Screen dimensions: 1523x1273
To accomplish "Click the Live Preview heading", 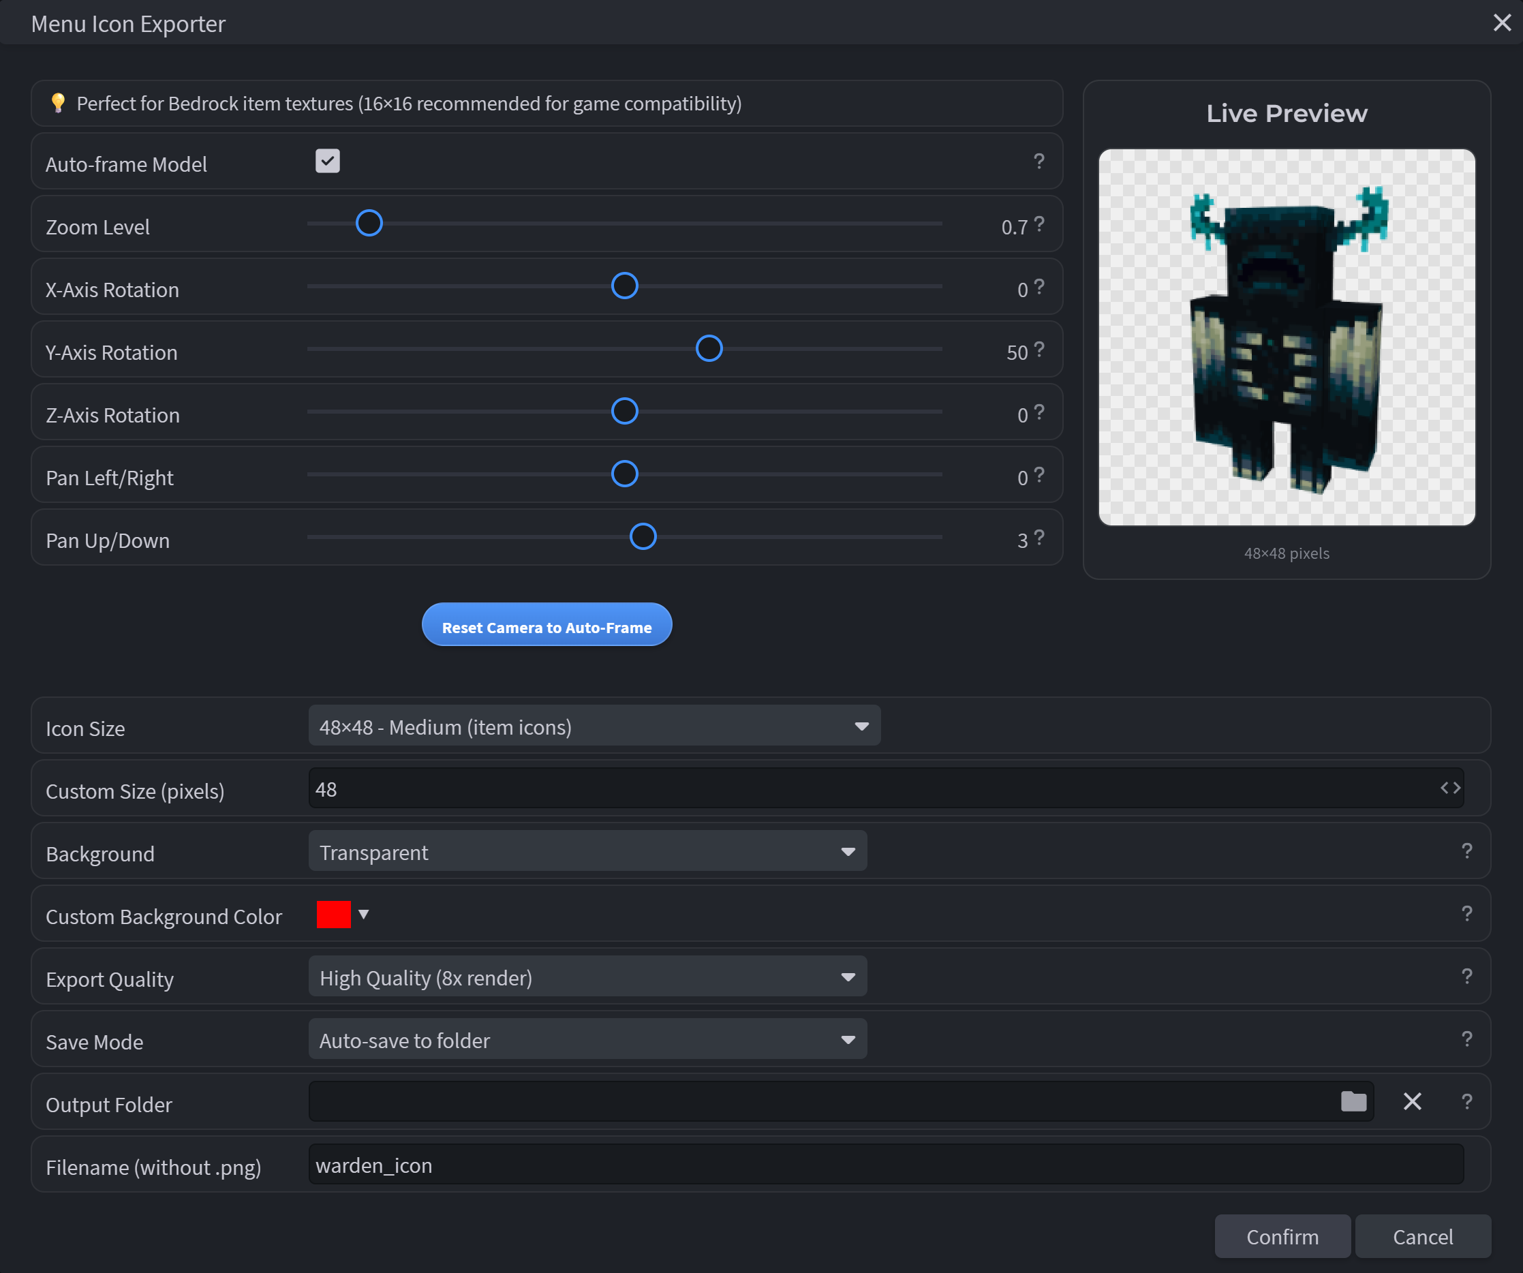I will pos(1287,114).
